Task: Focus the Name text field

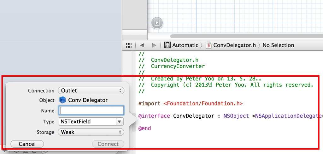Action: (91, 110)
